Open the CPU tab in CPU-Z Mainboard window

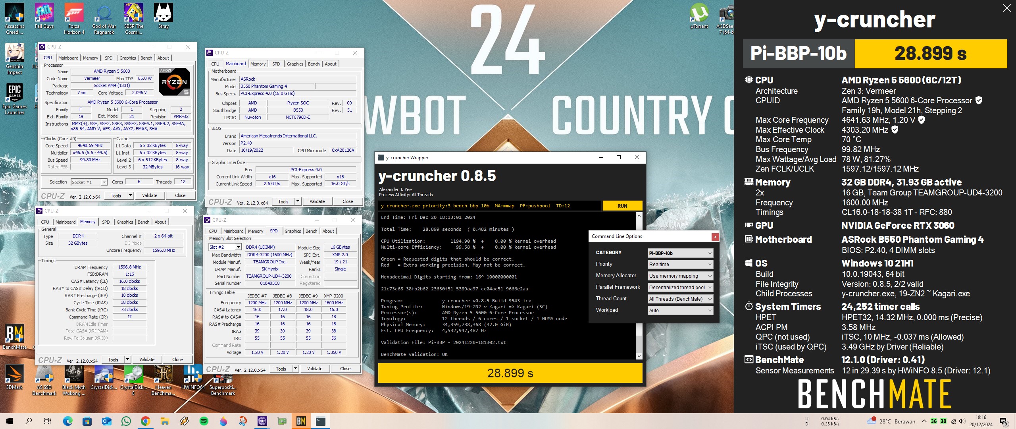tap(215, 64)
